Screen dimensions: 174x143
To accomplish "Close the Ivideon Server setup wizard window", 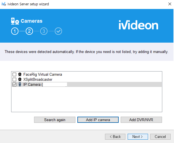I will click(170, 4).
